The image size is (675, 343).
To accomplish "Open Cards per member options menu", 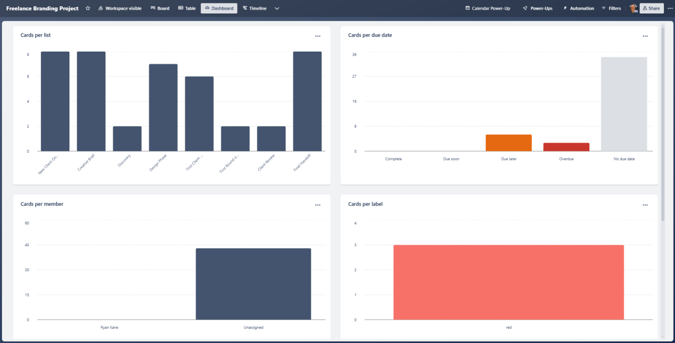I will [x=318, y=205].
